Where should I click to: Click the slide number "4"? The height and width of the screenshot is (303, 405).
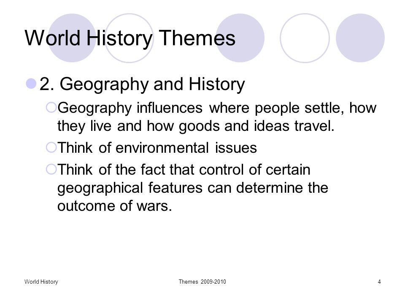(x=379, y=282)
